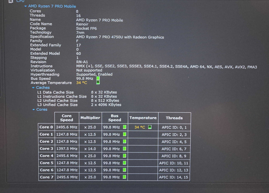Click Core 7 bus speed green indicator
269x193 pixels.
point(124,177)
